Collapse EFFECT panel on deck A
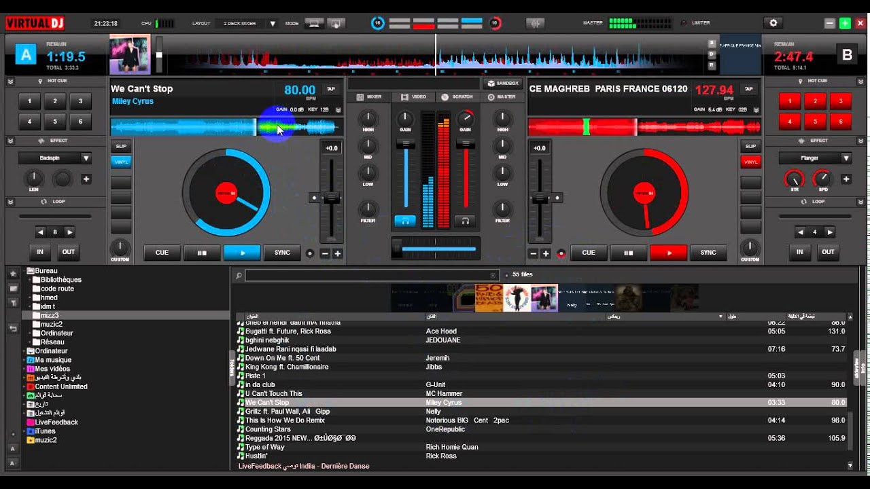The image size is (870, 489). [x=10, y=141]
